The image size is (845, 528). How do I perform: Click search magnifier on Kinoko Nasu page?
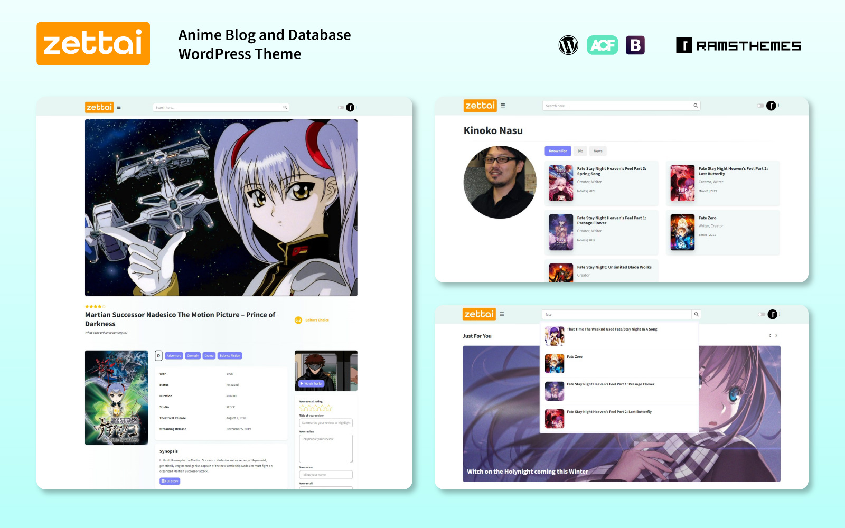coord(696,106)
